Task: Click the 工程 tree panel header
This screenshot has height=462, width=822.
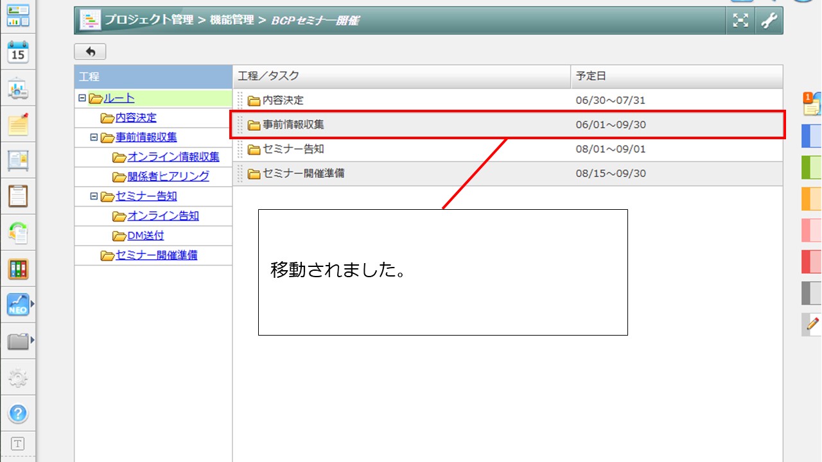Action: pos(153,77)
